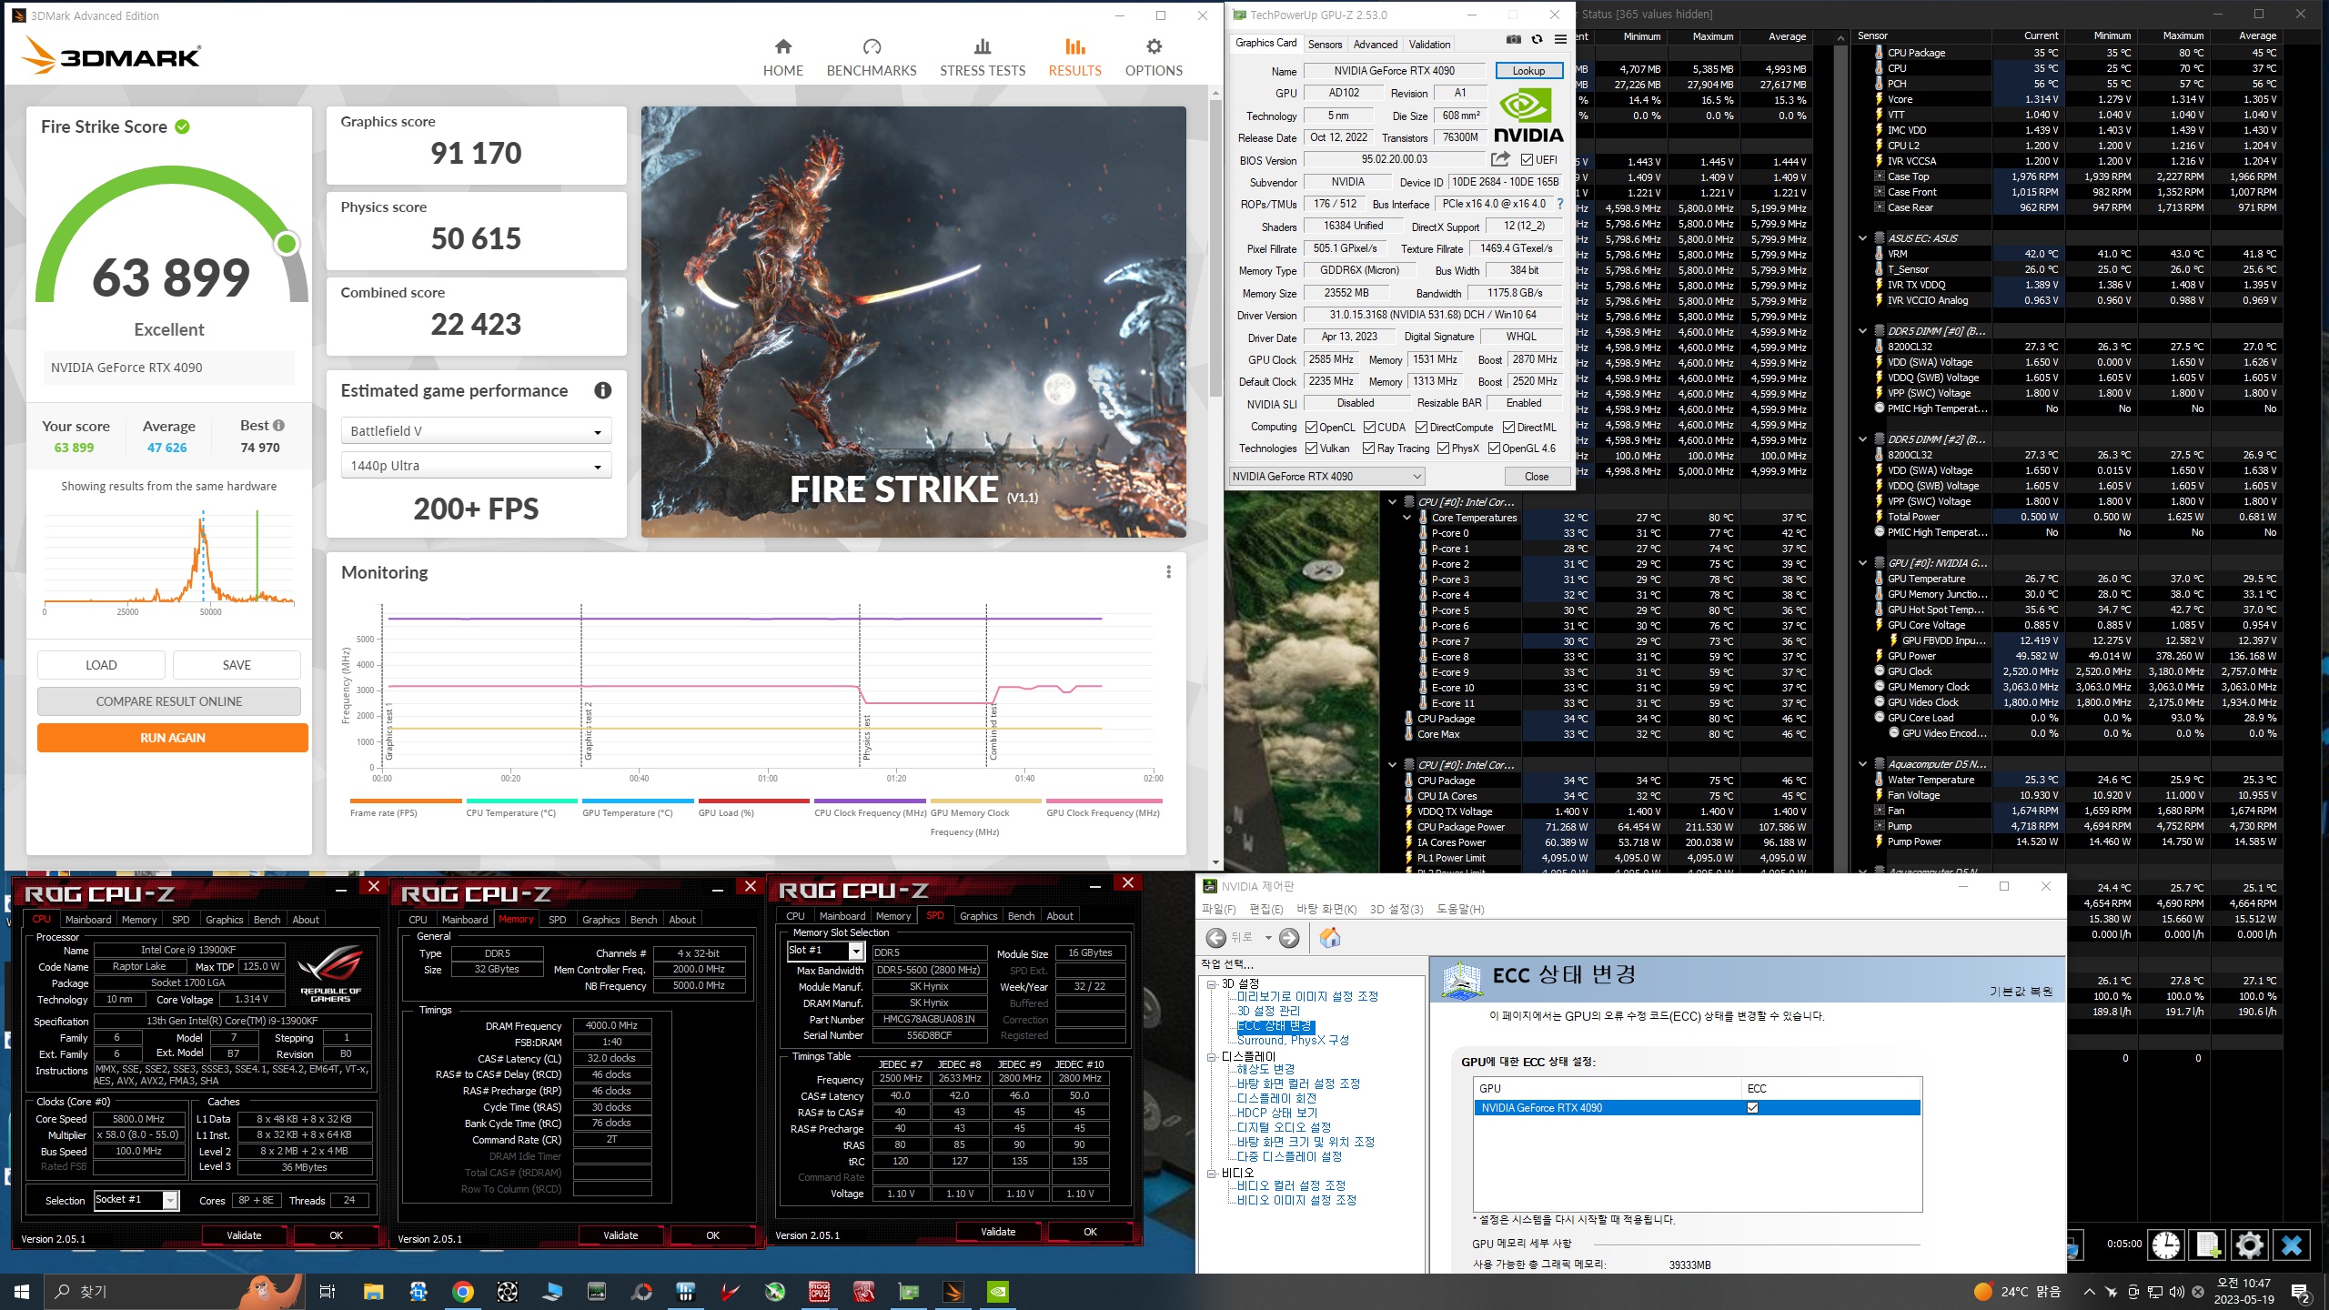
Task: Open the HOME section in 3DMark
Action: pyautogui.click(x=782, y=57)
